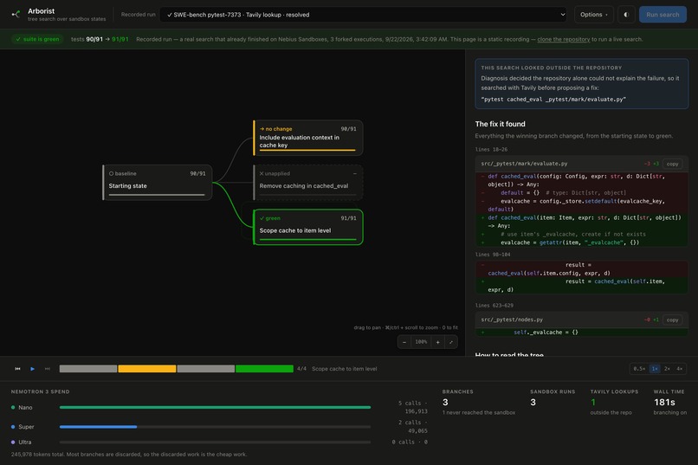Screen dimensions: 698x465
Task: Jump to first gray timeline segment
Action: coord(88,369)
